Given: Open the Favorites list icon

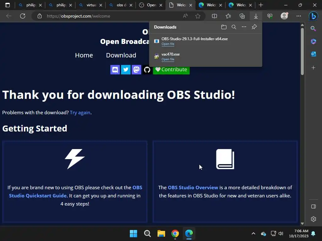Looking at the screenshot, I should coord(228,16).
